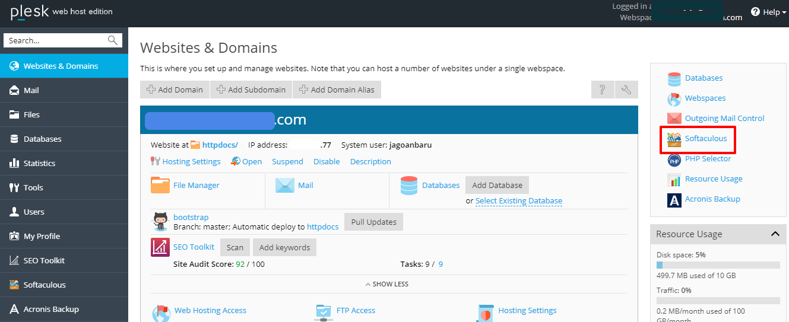Screen dimensions: 789x322
Task: Click the httpdocs deploy link in bootstrap row
Action: click(322, 227)
